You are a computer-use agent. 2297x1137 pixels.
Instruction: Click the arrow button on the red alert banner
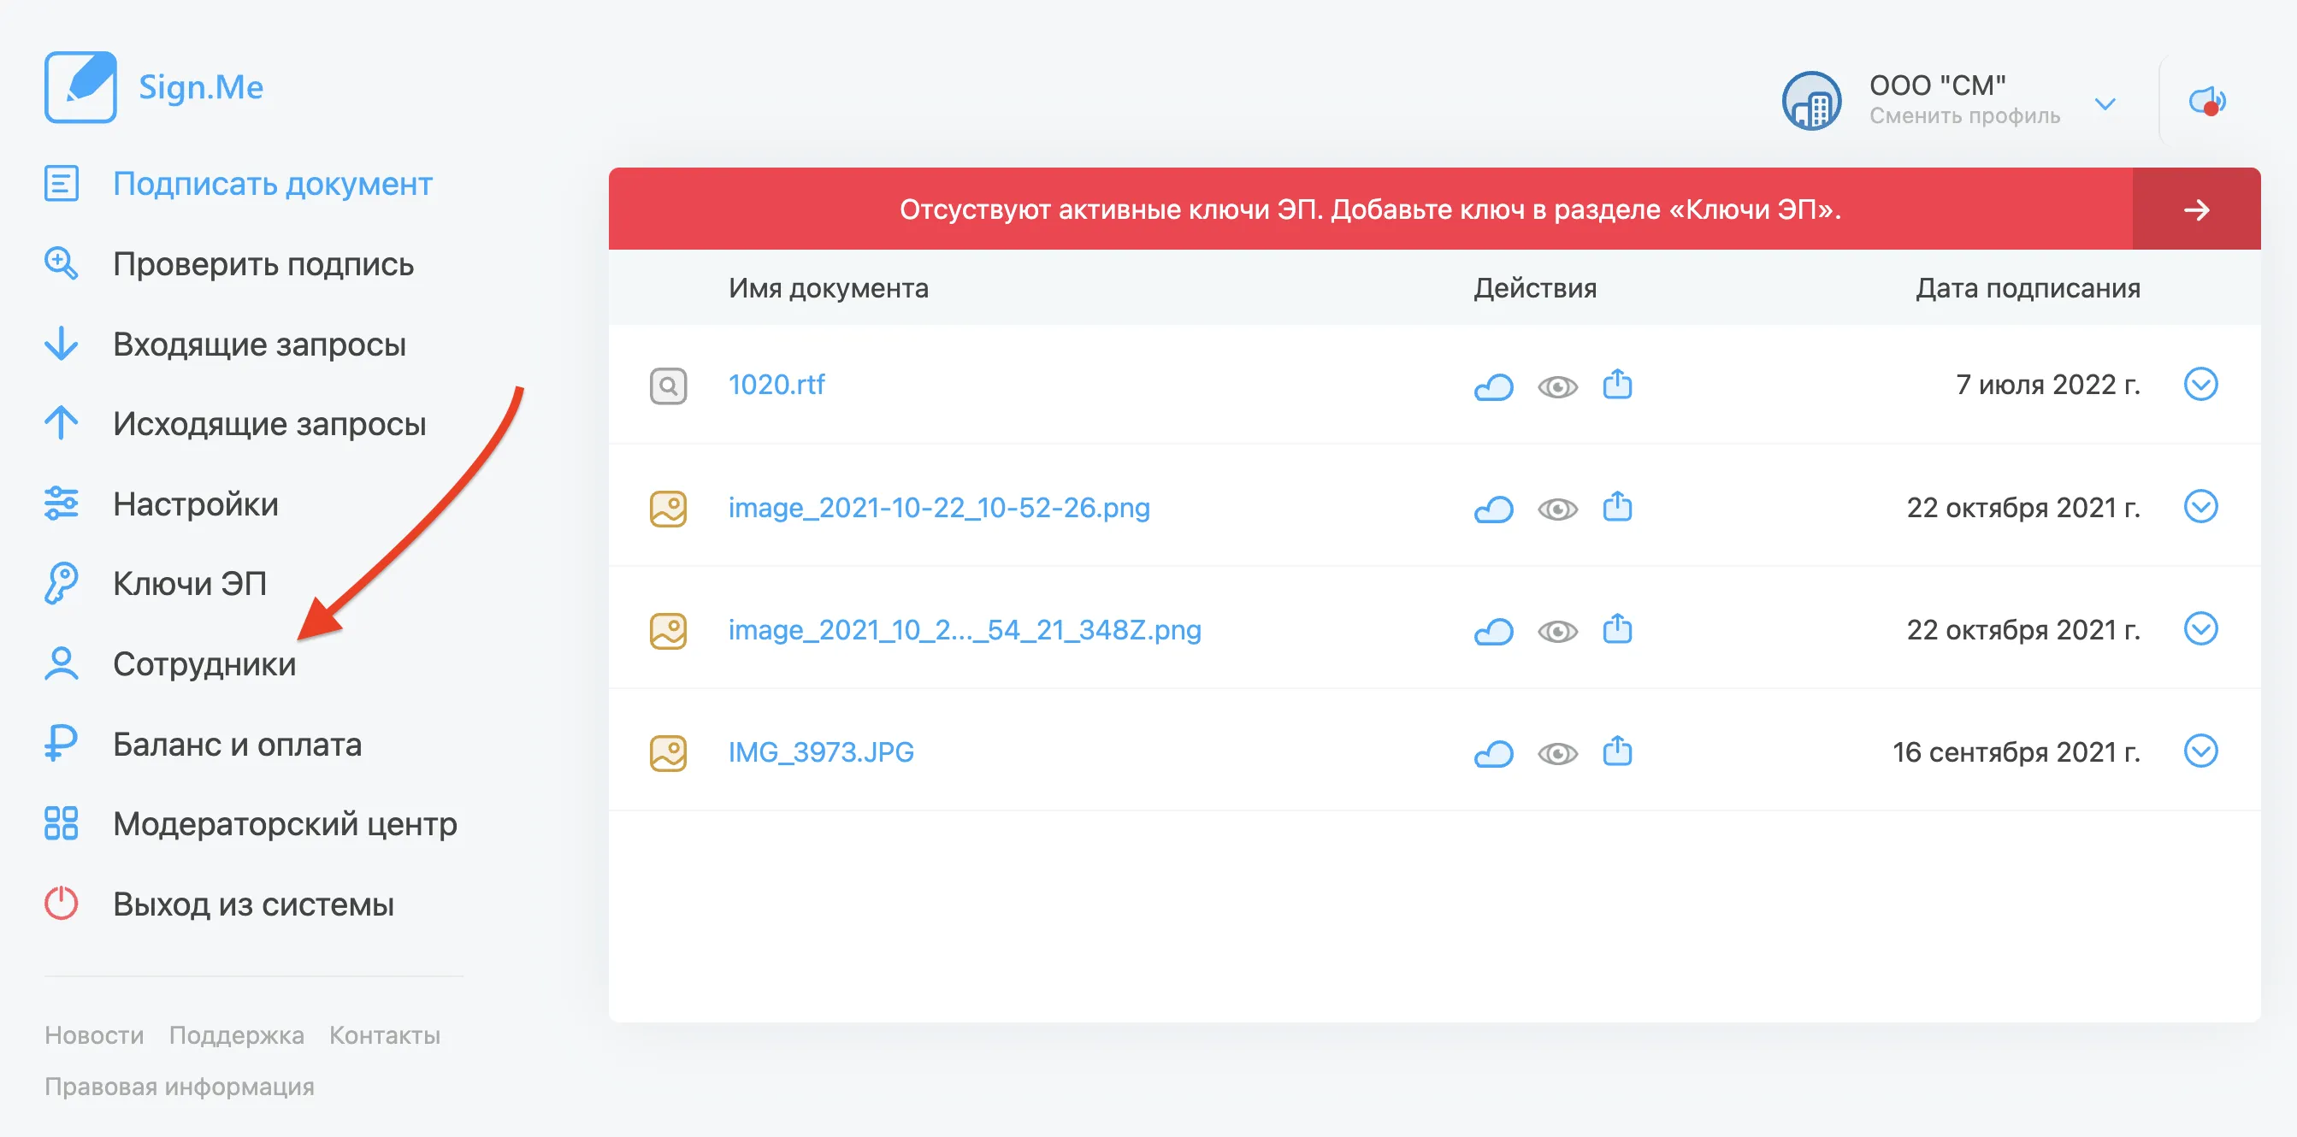pos(2196,209)
